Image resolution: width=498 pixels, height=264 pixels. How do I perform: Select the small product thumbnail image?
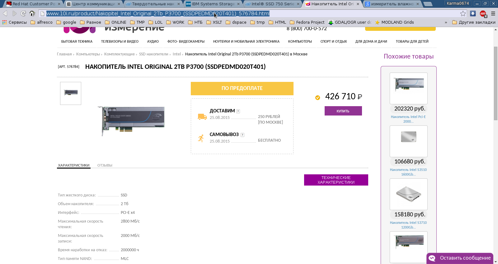(x=71, y=93)
